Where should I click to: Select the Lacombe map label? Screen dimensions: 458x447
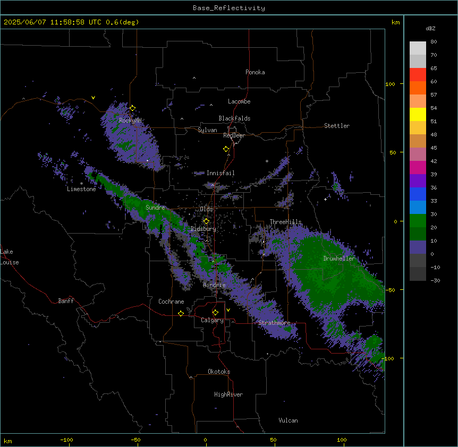point(239,101)
